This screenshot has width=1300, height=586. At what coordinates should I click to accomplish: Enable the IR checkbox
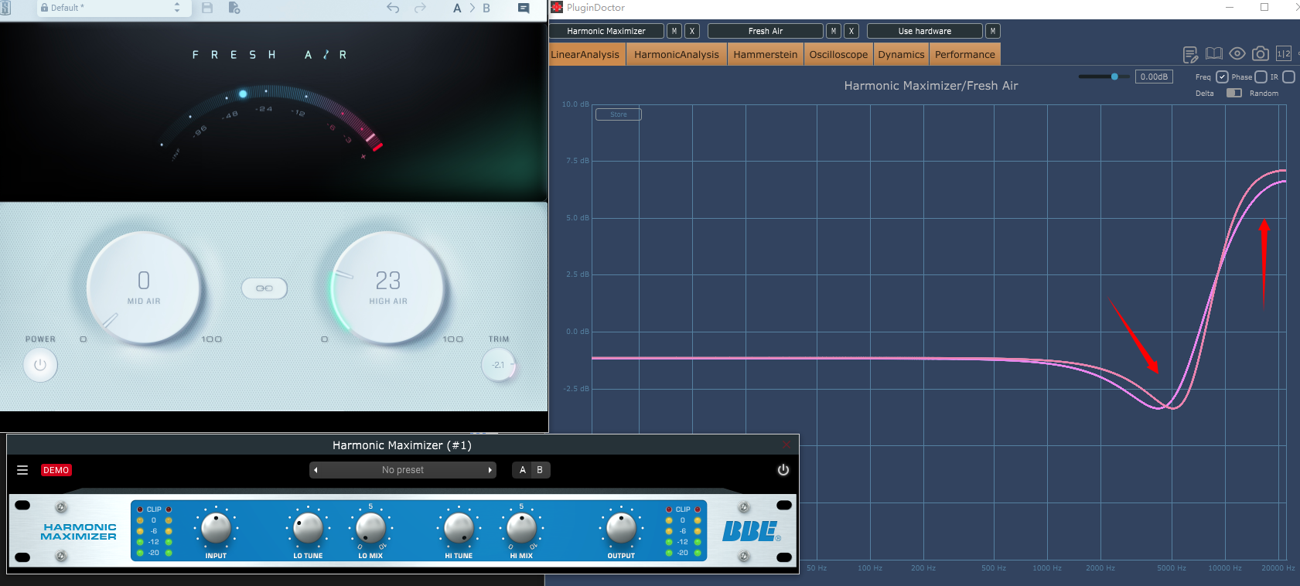coord(1288,77)
